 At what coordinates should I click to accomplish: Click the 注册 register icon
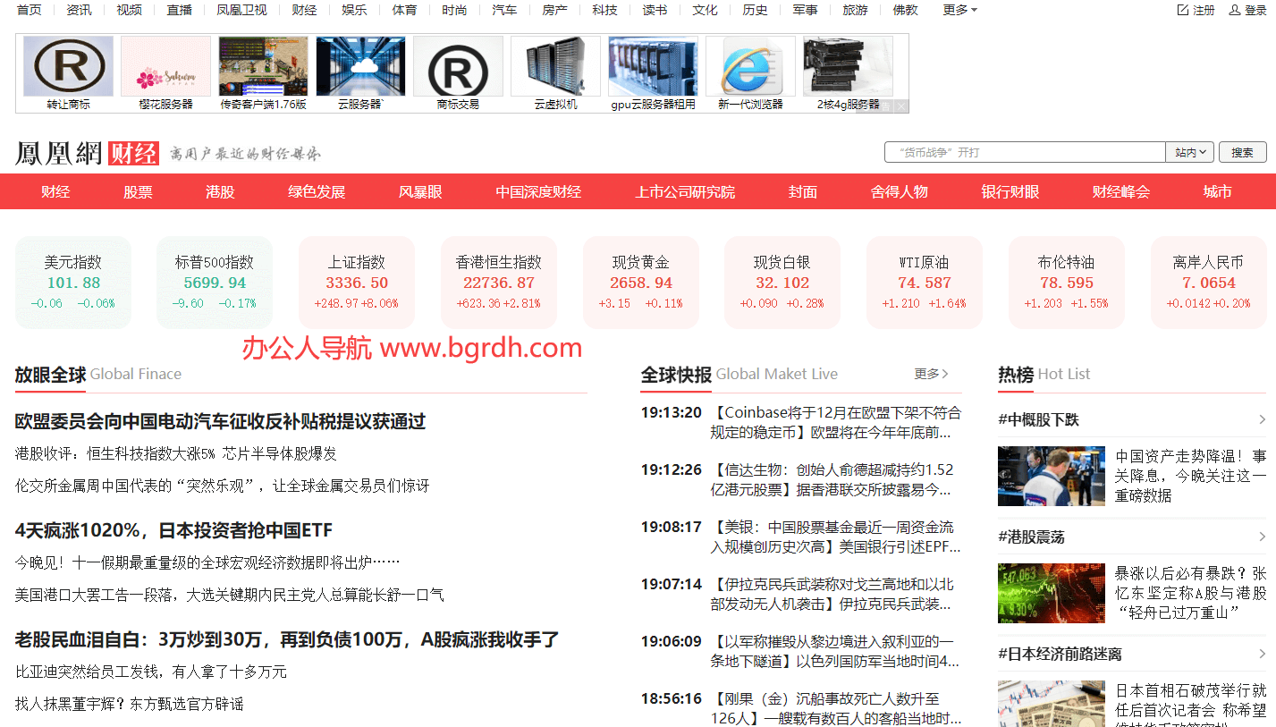coord(1183,10)
